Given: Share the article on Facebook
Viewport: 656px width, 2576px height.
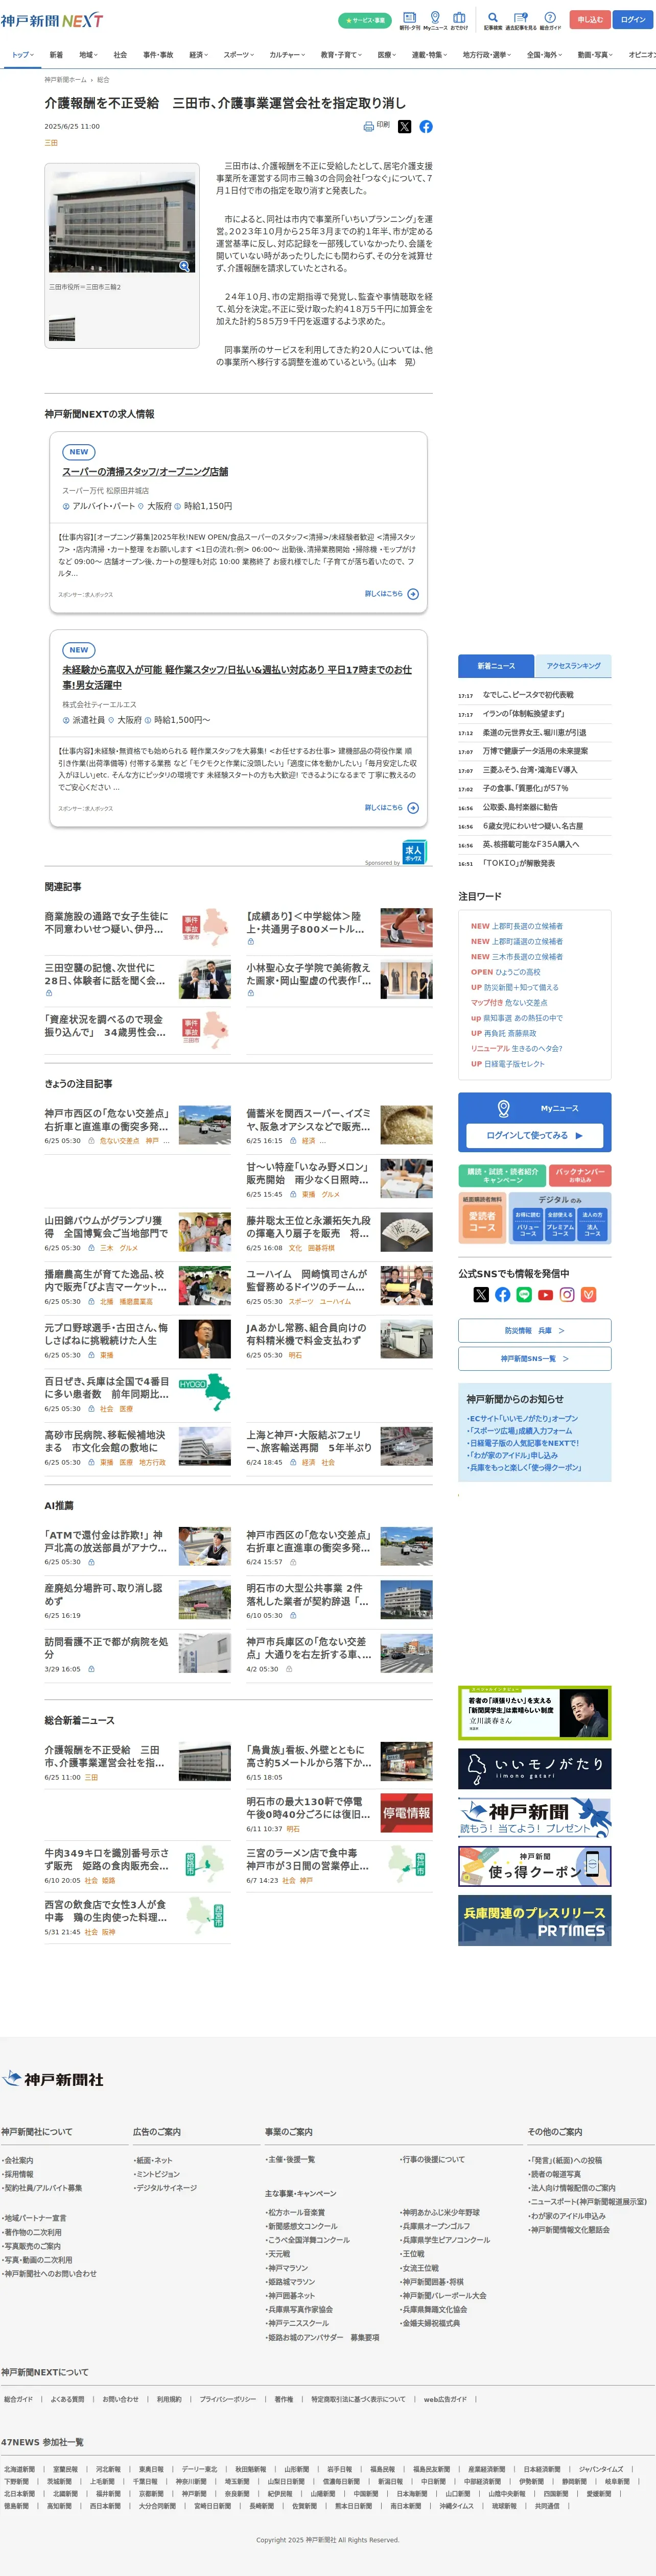Looking at the screenshot, I should coord(426,126).
